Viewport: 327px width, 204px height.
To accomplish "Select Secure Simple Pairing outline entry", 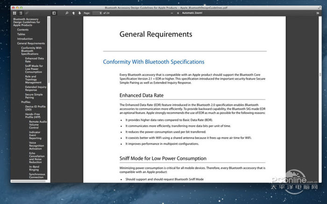I will [34, 96].
